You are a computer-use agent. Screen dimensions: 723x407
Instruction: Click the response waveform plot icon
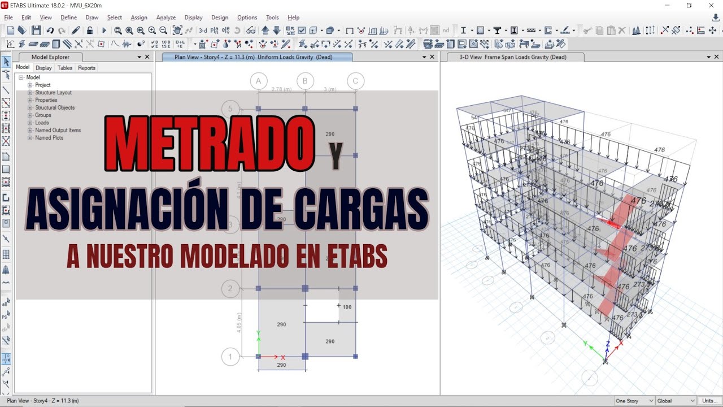[x=127, y=44]
